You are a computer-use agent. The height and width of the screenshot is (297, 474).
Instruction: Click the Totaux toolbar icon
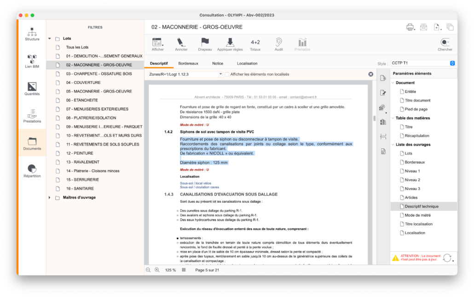255,45
